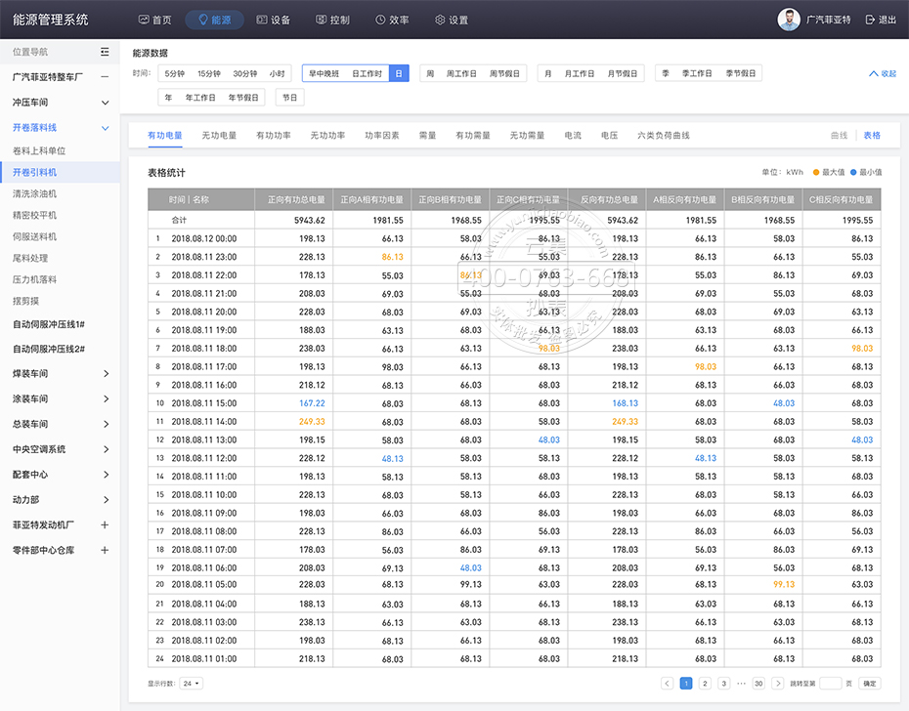Viewport: 909px width, 711px height.
Task: Click the 退出 logout icon
Action: click(x=872, y=20)
